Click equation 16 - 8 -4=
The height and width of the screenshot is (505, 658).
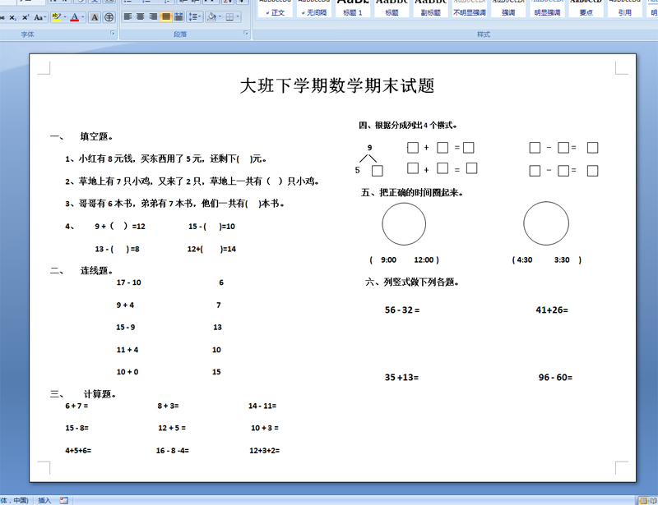pyautogui.click(x=173, y=451)
